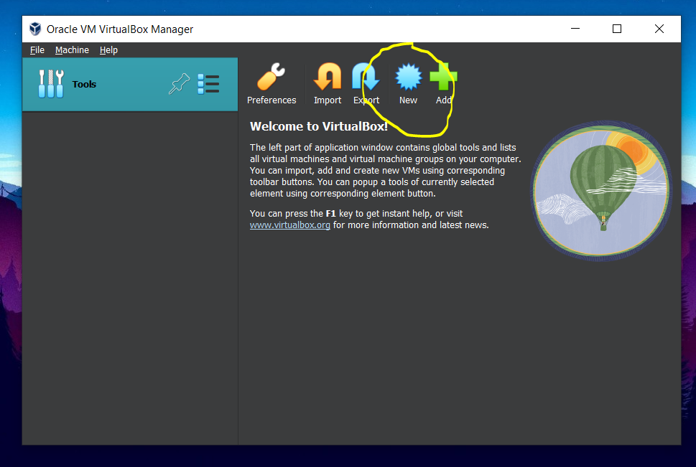Maximize the VirtualBox Manager window
Image resolution: width=696 pixels, height=467 pixels.
617,29
